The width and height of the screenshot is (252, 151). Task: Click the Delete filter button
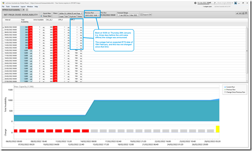(x=80, y=16)
